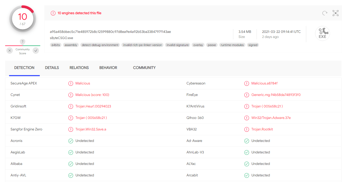342x182 pixels.
Task: Click '2 days ago' text
Action: tap(270, 37)
